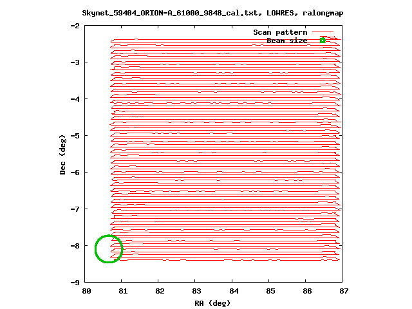412x309 pixels.
Task: Click the Dec tick label -6
Action: coord(75,173)
